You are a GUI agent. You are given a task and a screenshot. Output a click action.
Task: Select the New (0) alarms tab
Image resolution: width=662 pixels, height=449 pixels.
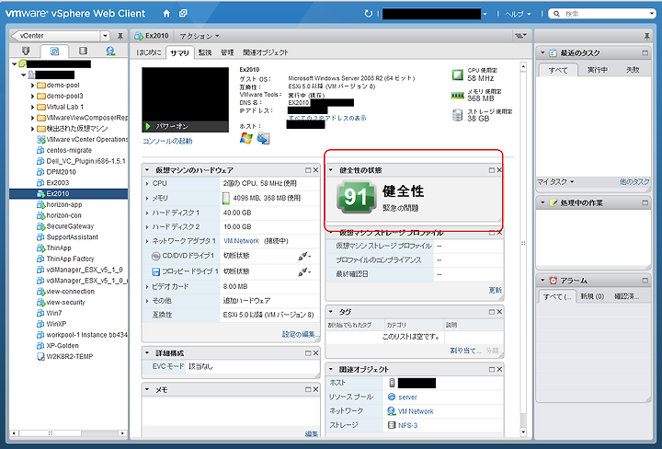tap(592, 296)
